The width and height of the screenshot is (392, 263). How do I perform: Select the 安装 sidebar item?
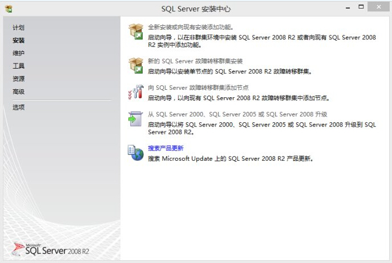tap(18, 41)
